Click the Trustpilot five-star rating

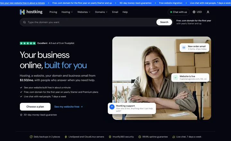(28, 43)
